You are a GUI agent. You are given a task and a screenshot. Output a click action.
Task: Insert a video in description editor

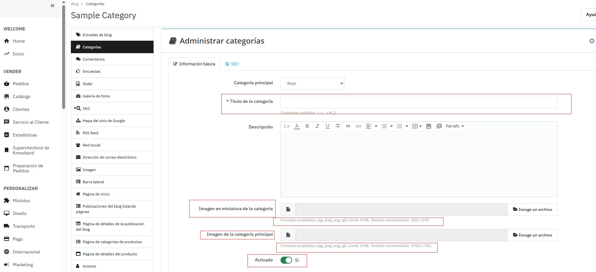click(439, 126)
